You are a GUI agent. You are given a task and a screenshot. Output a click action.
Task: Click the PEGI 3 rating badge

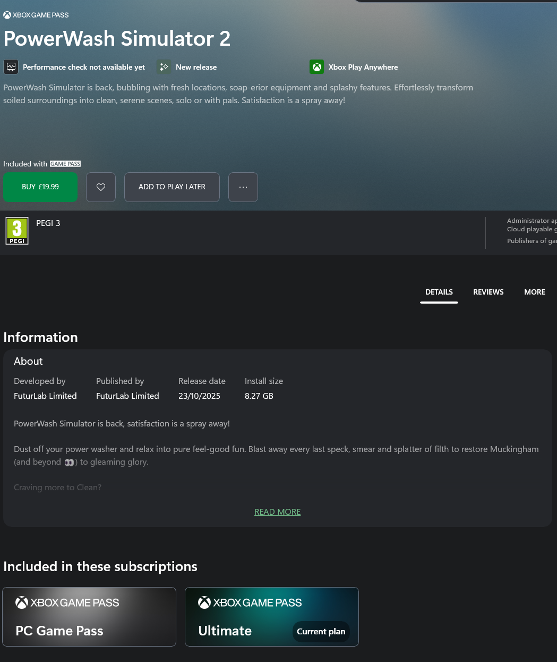pyautogui.click(x=17, y=231)
